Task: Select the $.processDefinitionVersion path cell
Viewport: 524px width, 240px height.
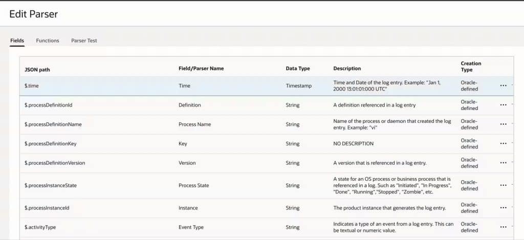Action: click(55, 163)
